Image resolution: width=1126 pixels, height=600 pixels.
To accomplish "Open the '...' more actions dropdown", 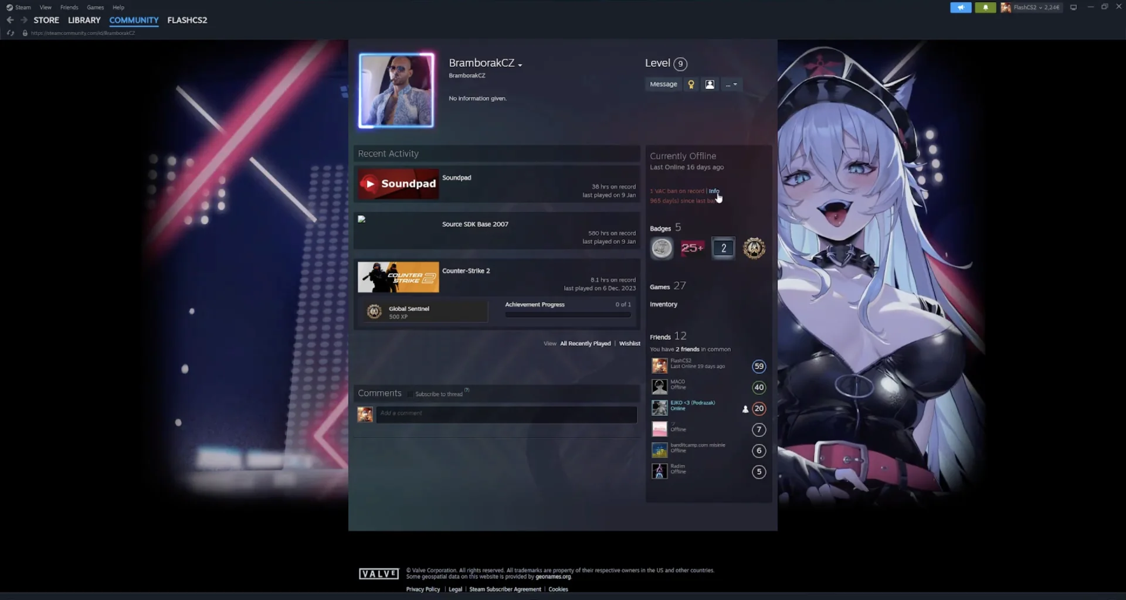I will pos(731,84).
